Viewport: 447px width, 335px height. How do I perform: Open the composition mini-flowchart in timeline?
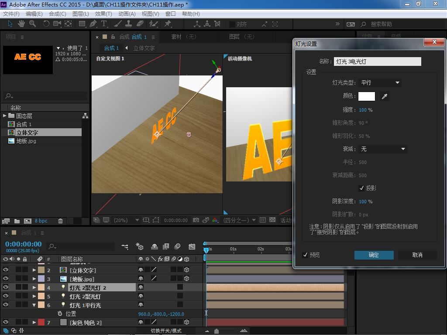(x=125, y=246)
